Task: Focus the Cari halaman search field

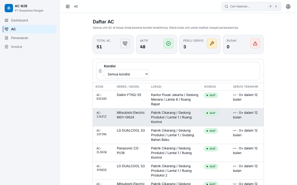Action: [251, 6]
